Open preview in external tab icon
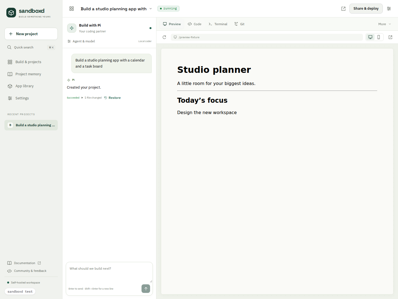Viewport: 398px width, 299px height. pos(390,37)
